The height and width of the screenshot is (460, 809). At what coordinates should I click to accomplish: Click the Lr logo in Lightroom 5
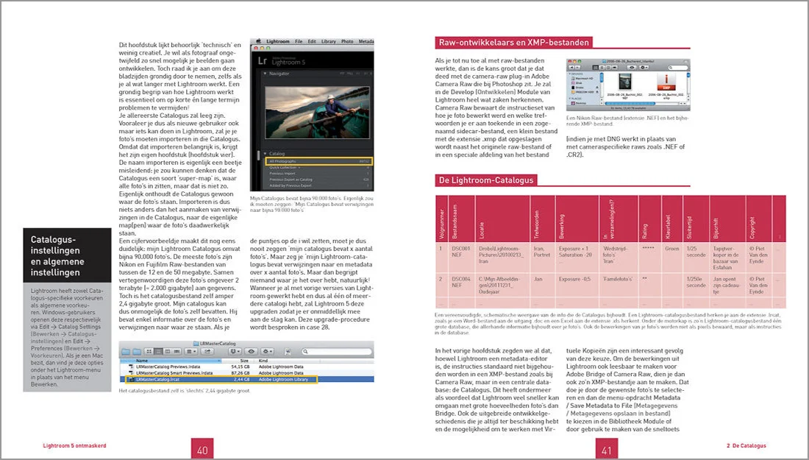262,61
